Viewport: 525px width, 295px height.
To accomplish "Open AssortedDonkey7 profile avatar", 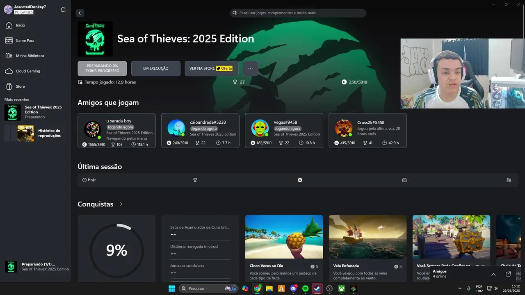I will 8,9.
